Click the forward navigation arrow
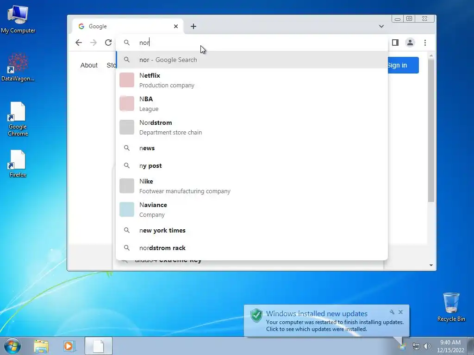 94,43
